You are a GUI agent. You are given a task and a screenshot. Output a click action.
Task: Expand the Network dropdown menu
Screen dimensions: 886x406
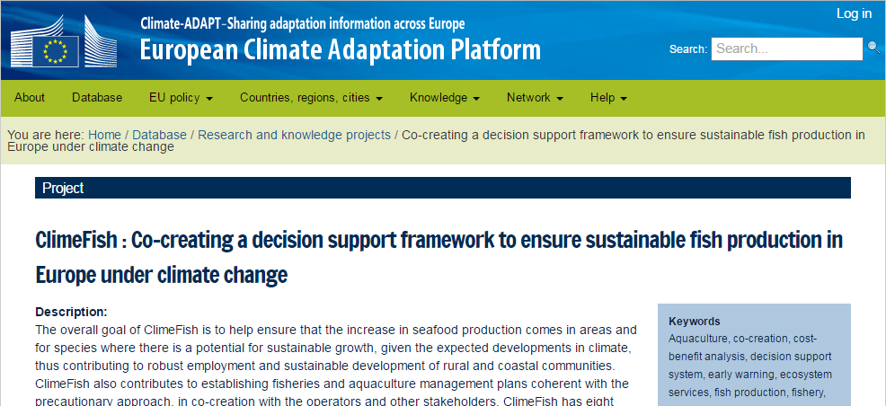click(535, 98)
